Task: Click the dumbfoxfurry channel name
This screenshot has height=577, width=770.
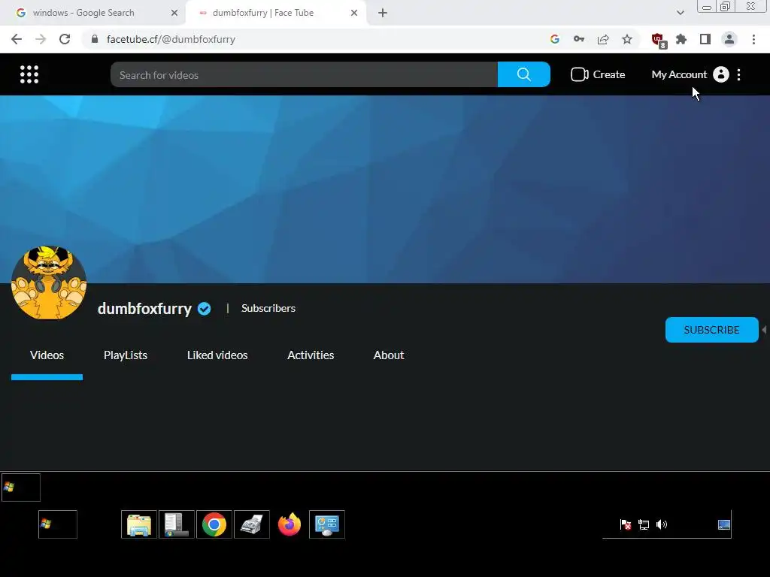Action: click(144, 309)
